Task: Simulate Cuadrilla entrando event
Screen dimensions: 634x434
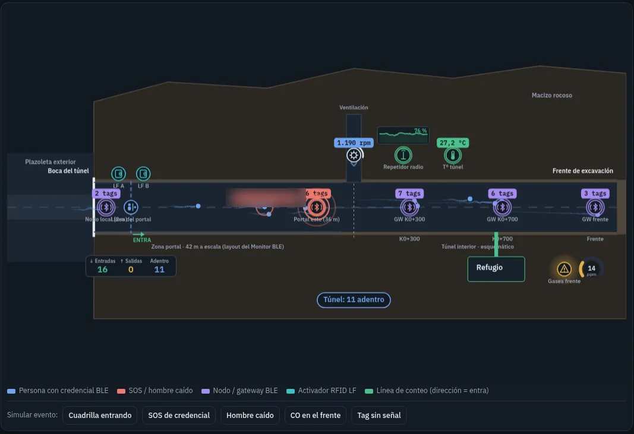Action: tap(100, 416)
